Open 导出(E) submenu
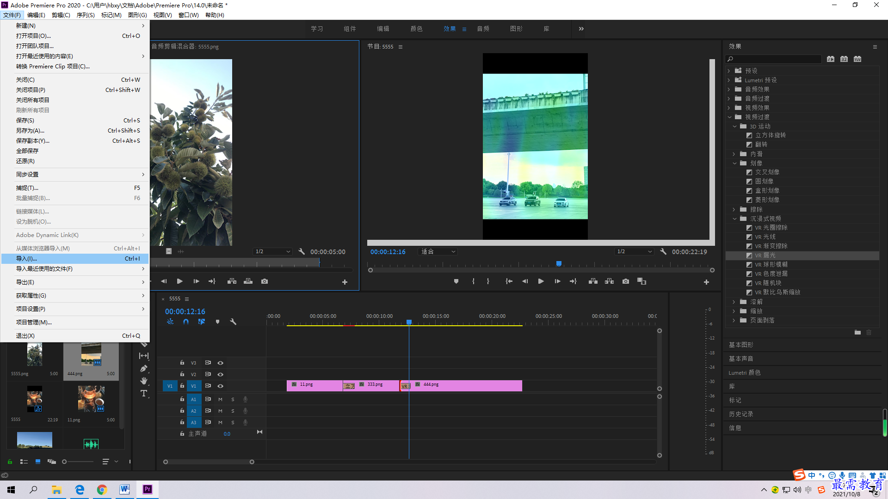The width and height of the screenshot is (888, 499). click(75, 282)
